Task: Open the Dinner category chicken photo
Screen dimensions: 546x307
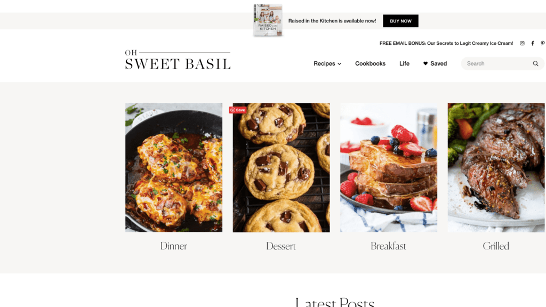Action: tap(174, 167)
